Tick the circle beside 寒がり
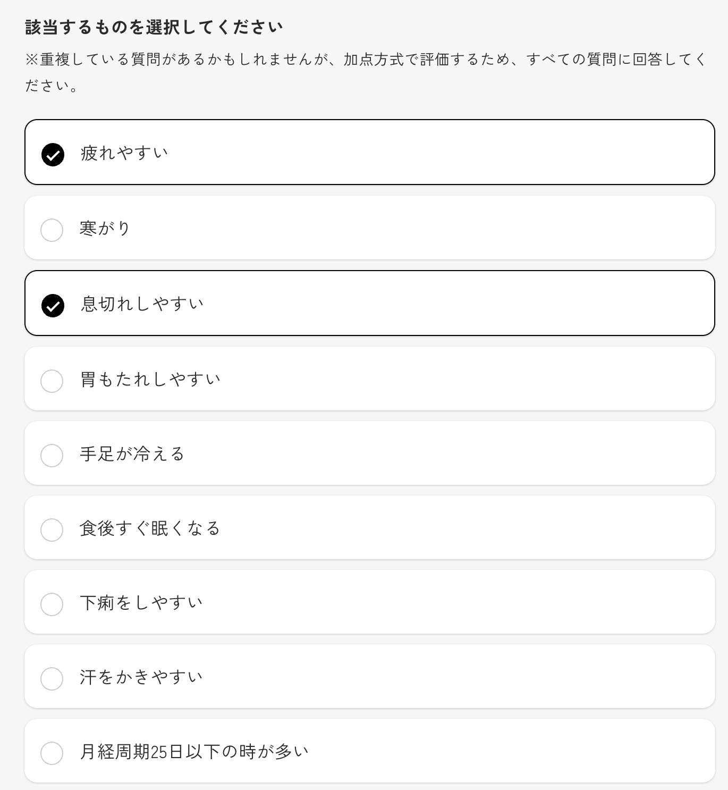Image resolution: width=728 pixels, height=790 pixels. (52, 230)
